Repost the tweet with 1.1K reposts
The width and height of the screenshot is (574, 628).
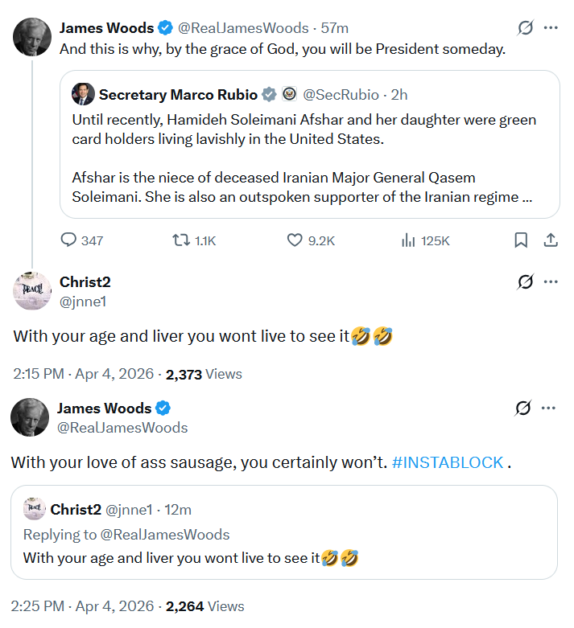click(x=182, y=240)
